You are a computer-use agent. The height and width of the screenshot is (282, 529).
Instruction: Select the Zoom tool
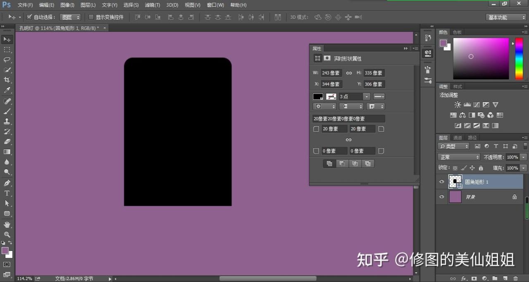[7, 234]
